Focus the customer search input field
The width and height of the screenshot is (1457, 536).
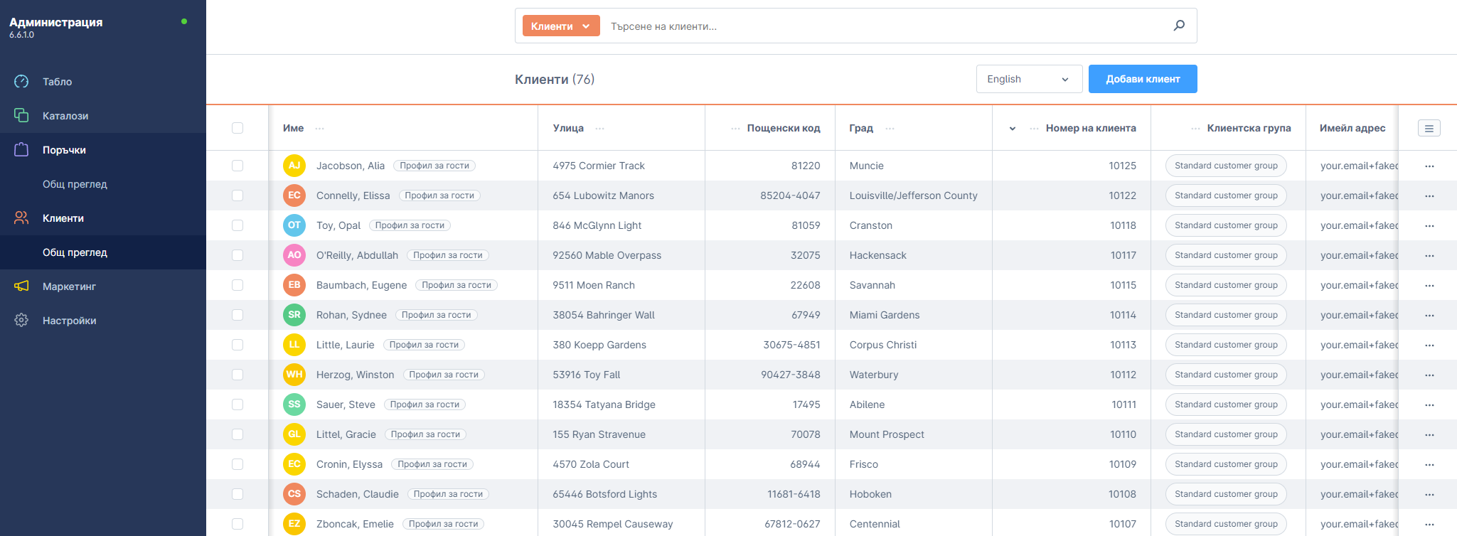[882, 26]
